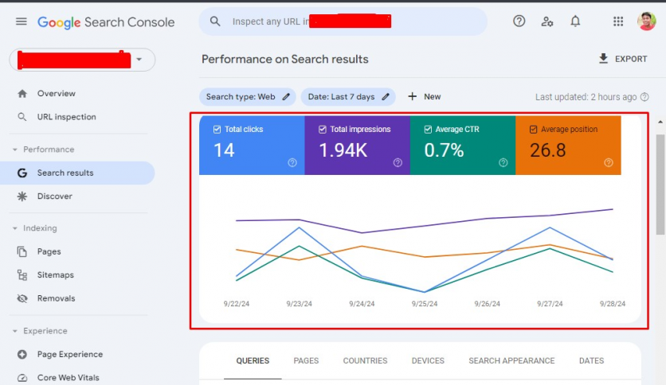Screen dimensions: 666x385
Task: Click the Export download icon
Action: coord(603,59)
